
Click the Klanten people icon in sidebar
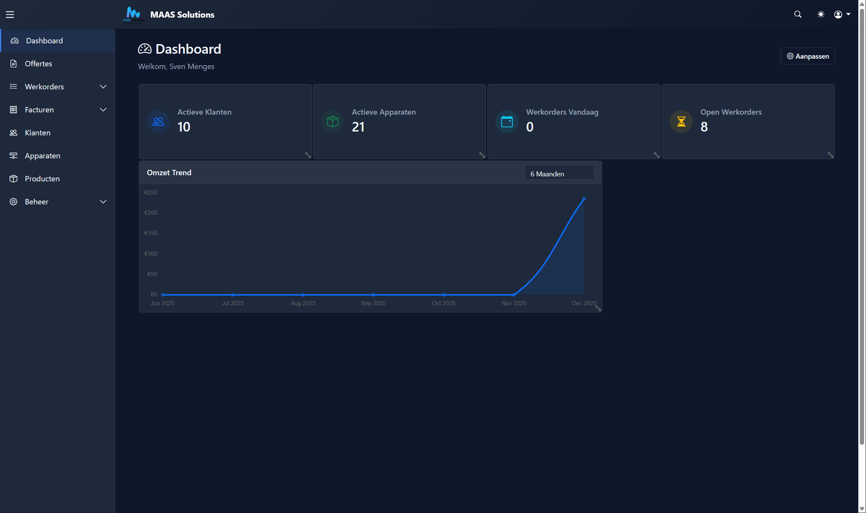[x=13, y=132]
